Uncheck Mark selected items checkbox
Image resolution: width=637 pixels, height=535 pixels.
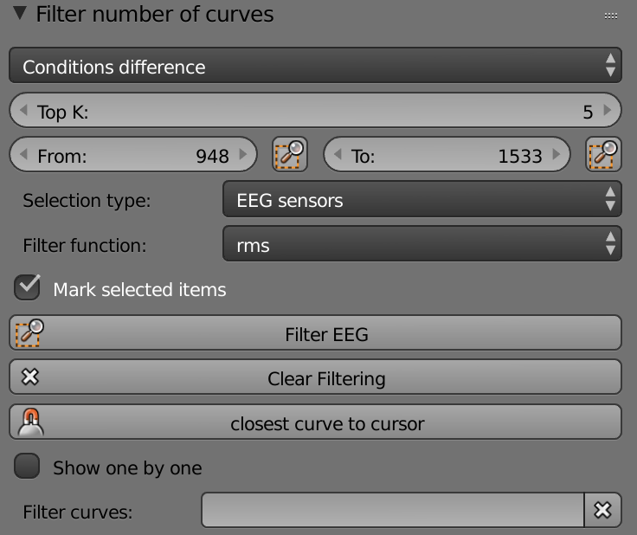click(x=27, y=287)
